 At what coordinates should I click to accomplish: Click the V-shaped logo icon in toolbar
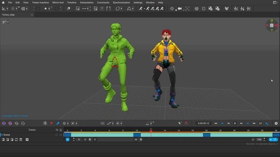pos(227,9)
